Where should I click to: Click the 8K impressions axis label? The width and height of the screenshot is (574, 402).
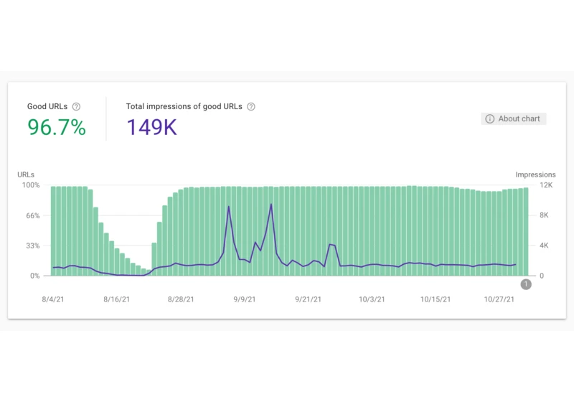[545, 215]
